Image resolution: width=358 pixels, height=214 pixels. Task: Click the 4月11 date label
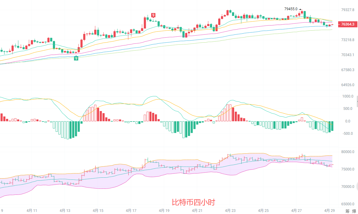pos(32,211)
